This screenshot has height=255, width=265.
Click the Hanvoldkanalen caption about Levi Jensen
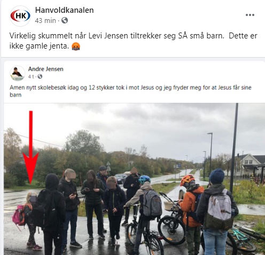[x=133, y=41]
